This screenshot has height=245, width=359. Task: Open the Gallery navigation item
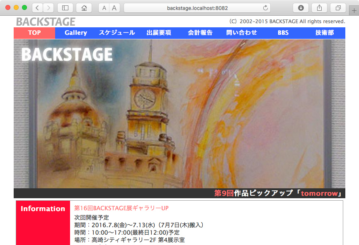[76, 33]
